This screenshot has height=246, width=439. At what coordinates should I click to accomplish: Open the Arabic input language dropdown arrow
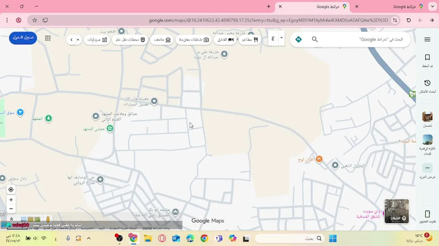coord(281,38)
